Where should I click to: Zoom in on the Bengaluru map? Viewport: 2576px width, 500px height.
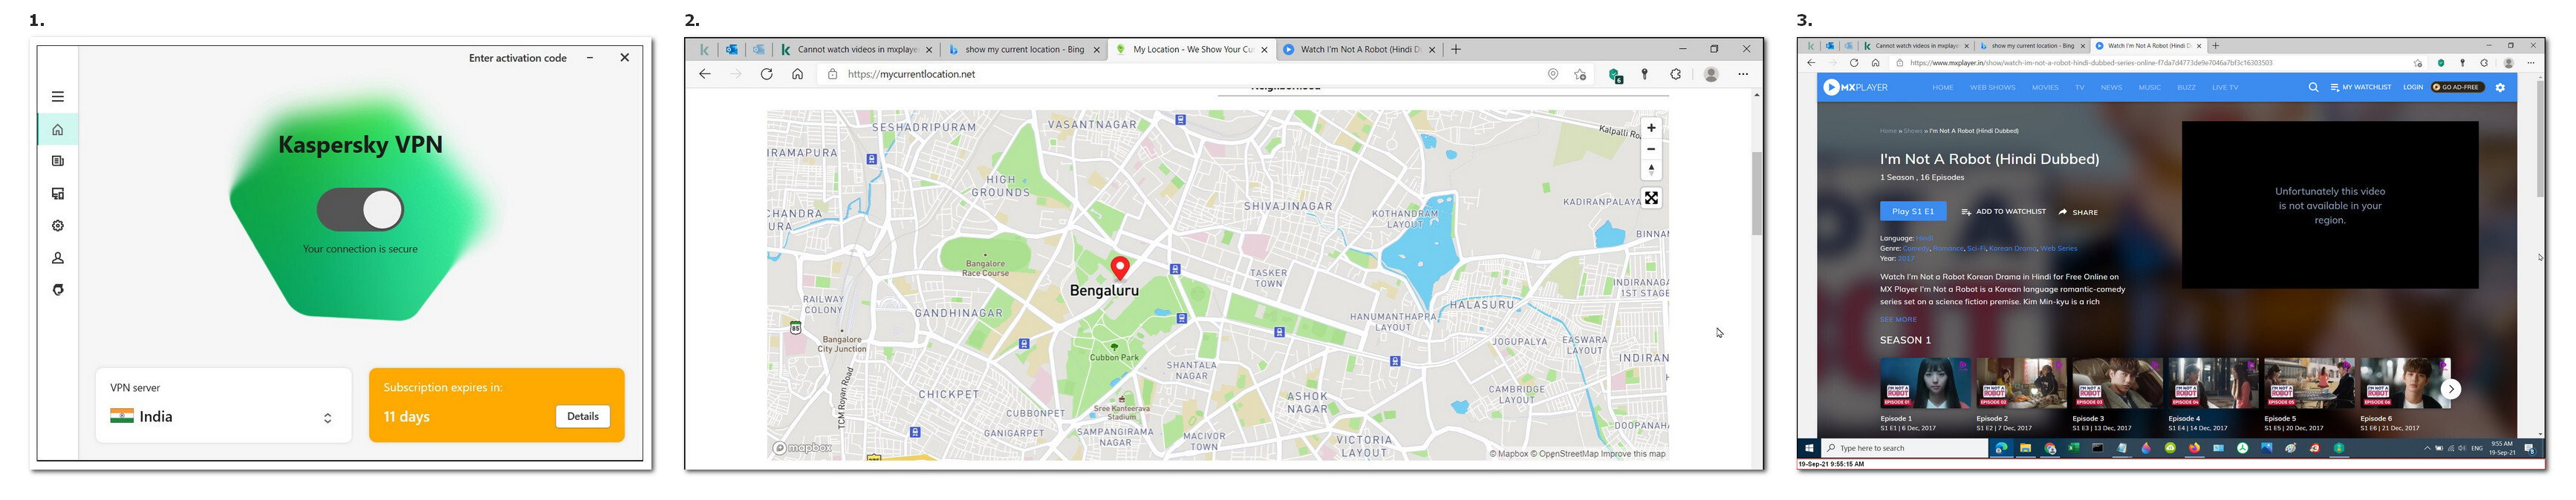(1651, 128)
